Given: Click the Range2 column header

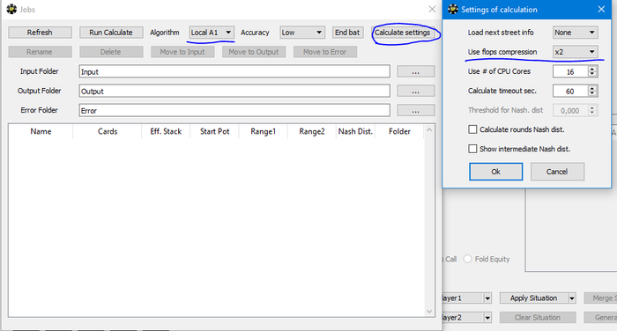Looking at the screenshot, I should [x=312, y=131].
